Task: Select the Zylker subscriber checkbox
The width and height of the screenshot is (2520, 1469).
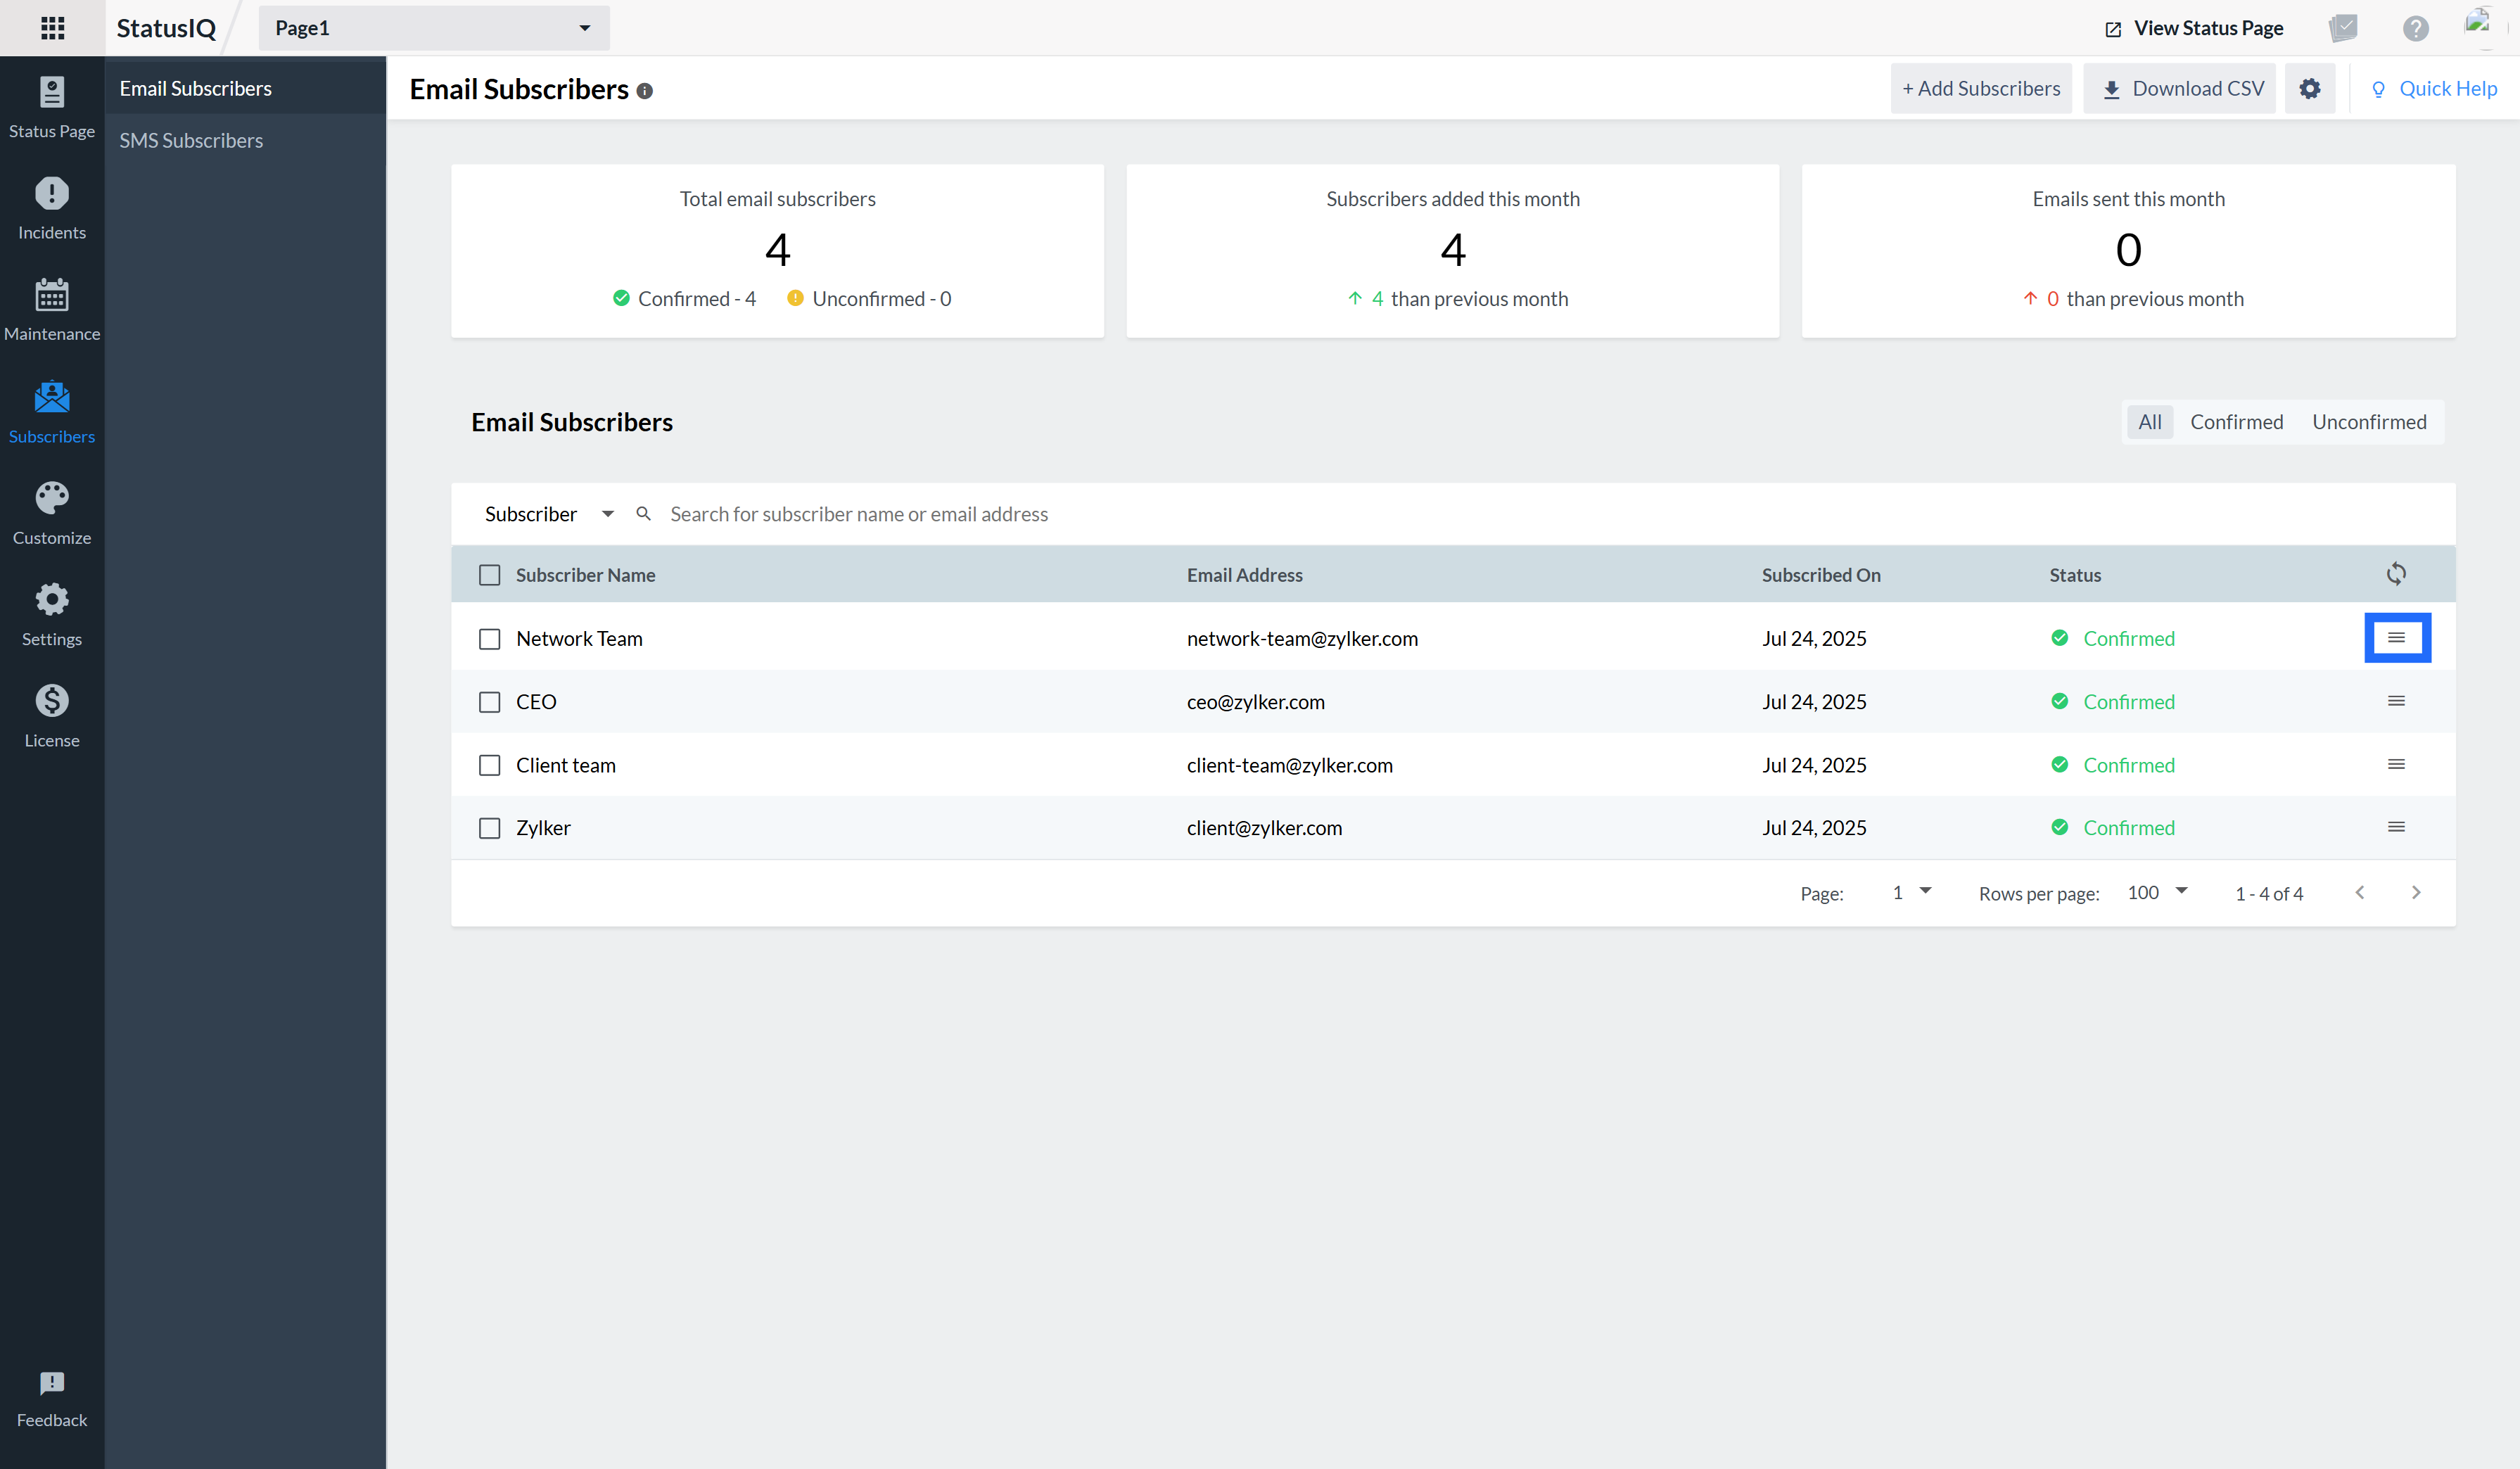Action: 489,828
